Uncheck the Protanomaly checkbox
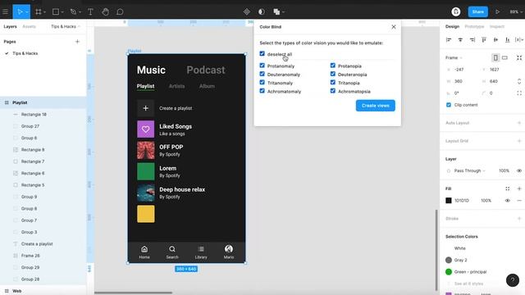 pyautogui.click(x=262, y=66)
